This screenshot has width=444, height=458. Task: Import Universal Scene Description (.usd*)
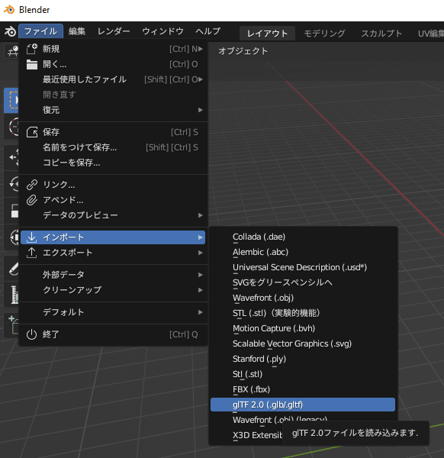303,267
